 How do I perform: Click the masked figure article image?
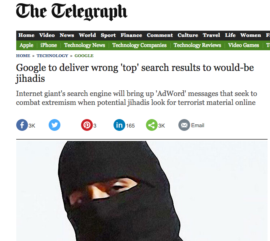[x=142, y=191]
